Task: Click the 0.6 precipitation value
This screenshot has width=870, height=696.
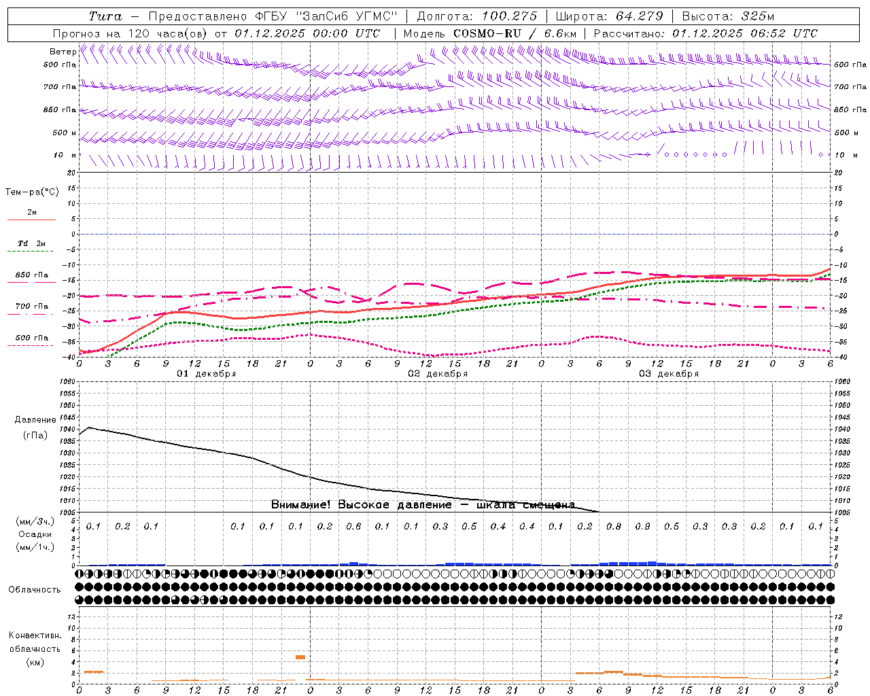Action: pyautogui.click(x=353, y=526)
